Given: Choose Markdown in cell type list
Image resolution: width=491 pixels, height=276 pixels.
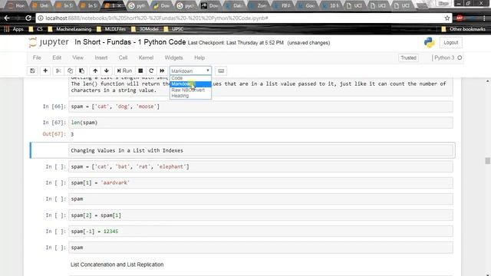Looking at the screenshot, I should point(190,84).
